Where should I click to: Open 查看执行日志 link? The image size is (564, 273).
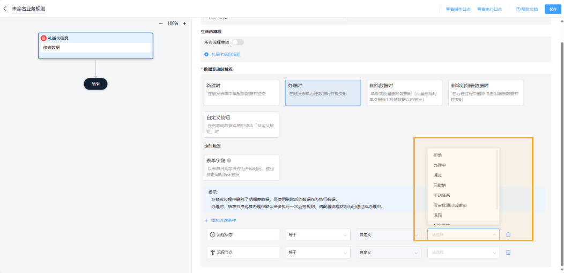(x=489, y=9)
